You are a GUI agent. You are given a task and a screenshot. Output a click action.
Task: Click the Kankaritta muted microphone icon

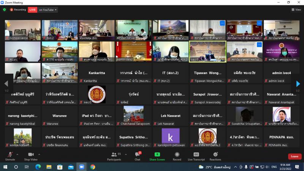[x=81, y=81]
